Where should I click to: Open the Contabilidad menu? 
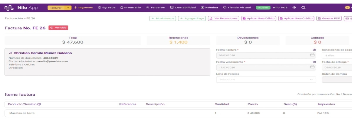pos(183,8)
